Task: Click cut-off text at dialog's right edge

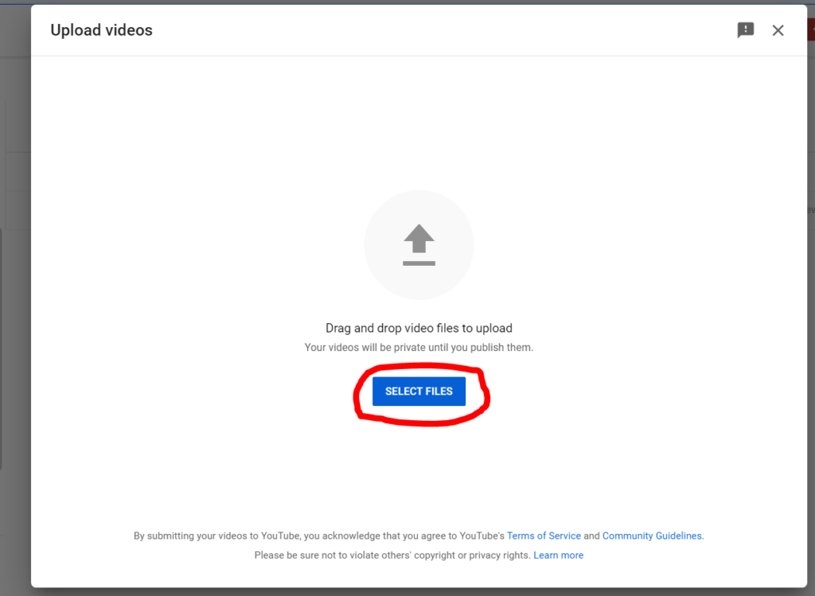Action: click(811, 210)
